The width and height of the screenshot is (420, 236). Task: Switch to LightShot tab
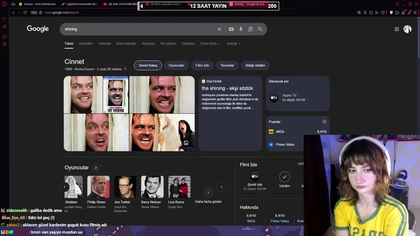[80, 4]
